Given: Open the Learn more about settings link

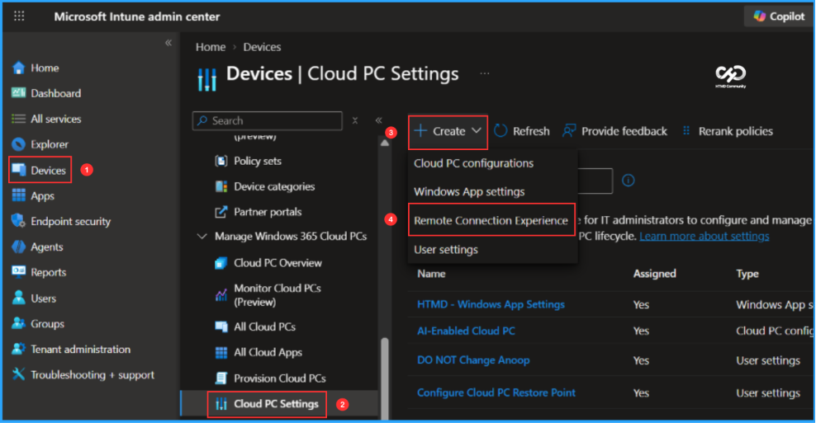Looking at the screenshot, I should tap(705, 236).
